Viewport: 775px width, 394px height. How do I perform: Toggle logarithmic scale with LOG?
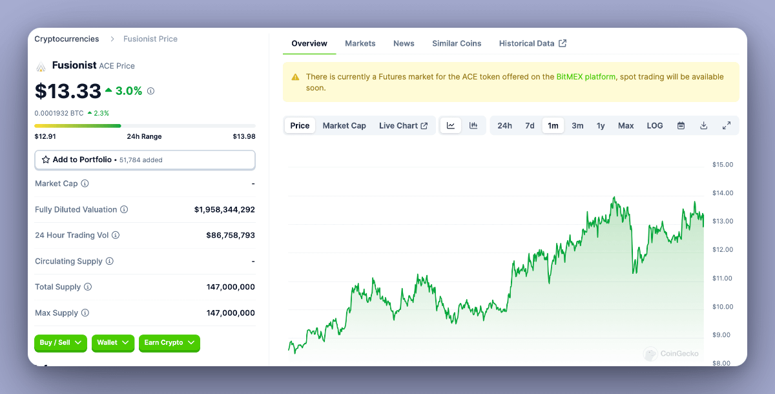654,125
